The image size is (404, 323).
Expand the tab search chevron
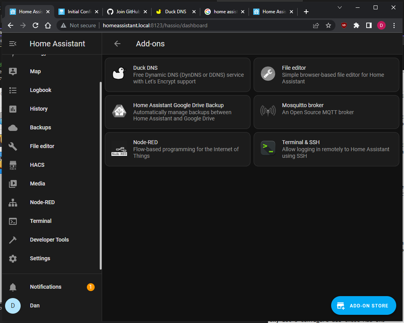pyautogui.click(x=340, y=7)
